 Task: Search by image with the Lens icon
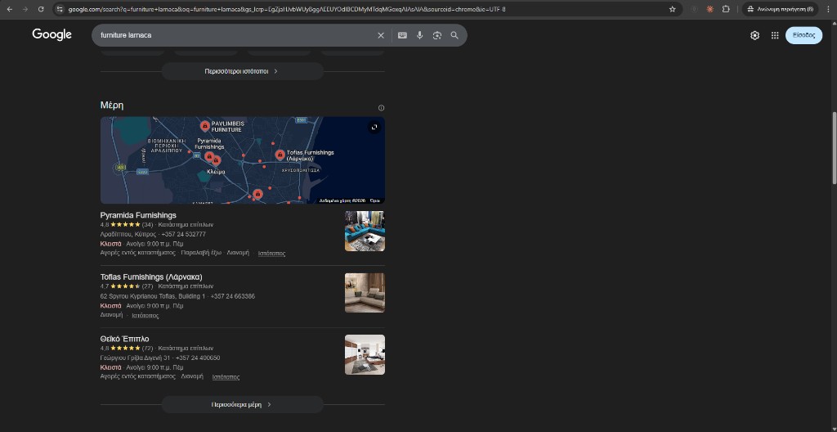pos(437,35)
